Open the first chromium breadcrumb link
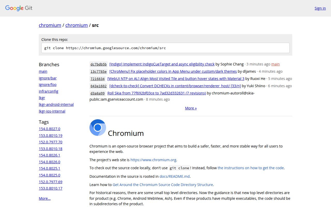 [50, 25]
